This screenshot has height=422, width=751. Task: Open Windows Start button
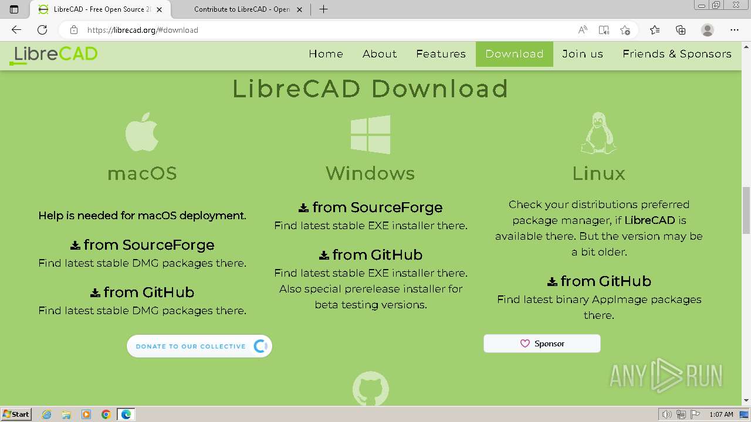pyautogui.click(x=16, y=414)
